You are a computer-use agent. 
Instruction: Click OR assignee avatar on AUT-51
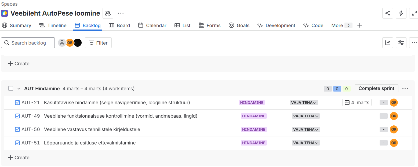click(x=394, y=143)
